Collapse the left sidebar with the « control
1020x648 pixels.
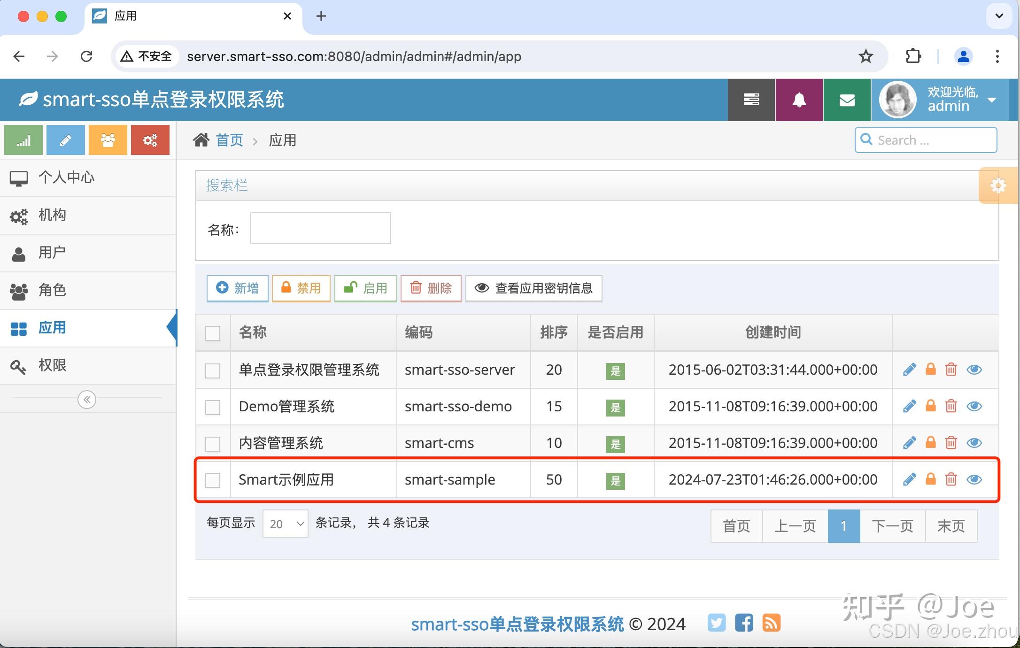coord(86,399)
